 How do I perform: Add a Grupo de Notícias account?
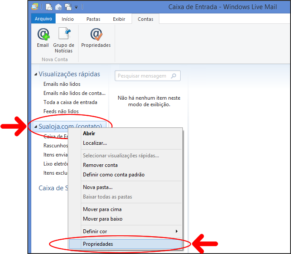[x=64, y=40]
